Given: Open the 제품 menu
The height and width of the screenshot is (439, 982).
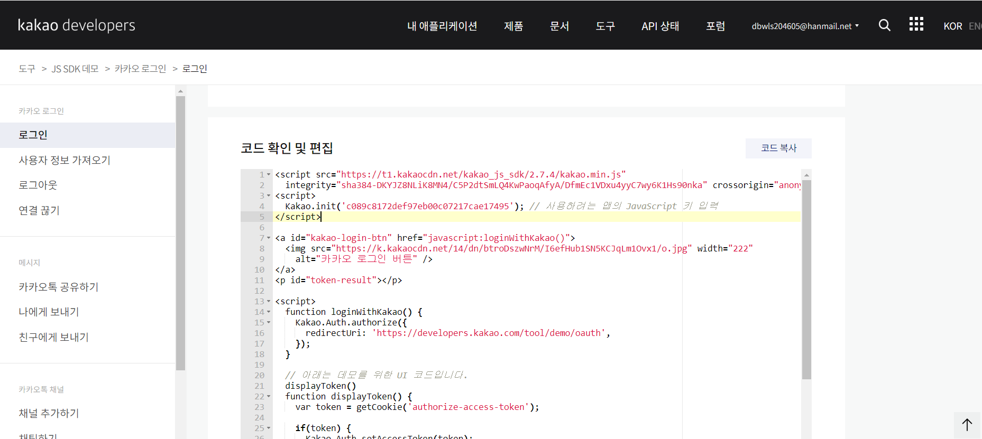Looking at the screenshot, I should 513,26.
